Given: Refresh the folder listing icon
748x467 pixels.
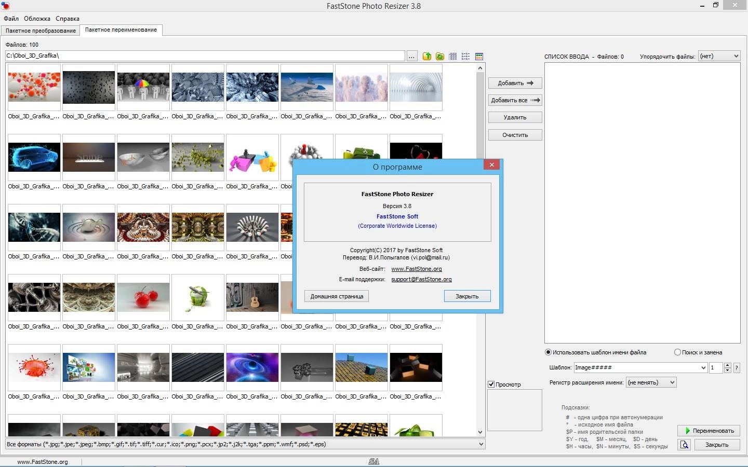Looking at the screenshot, I should click(x=440, y=56).
